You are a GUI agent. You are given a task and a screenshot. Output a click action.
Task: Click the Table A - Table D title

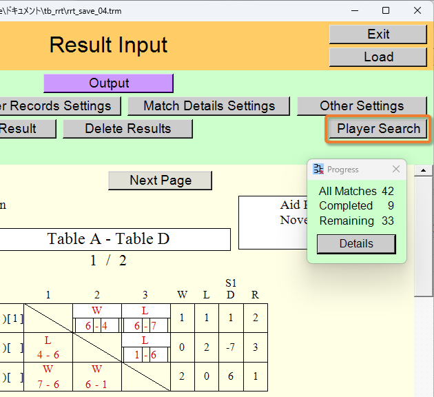click(x=108, y=239)
